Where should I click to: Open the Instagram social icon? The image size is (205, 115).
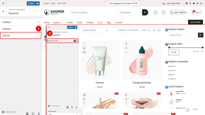[x=197, y=3]
